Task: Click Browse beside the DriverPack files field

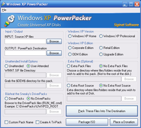Action: (x=54, y=112)
